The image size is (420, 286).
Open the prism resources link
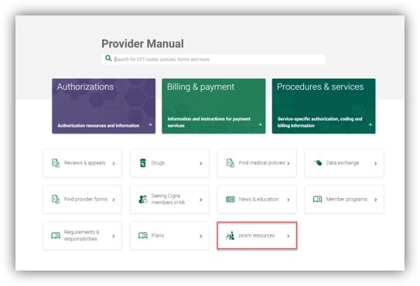257,236
